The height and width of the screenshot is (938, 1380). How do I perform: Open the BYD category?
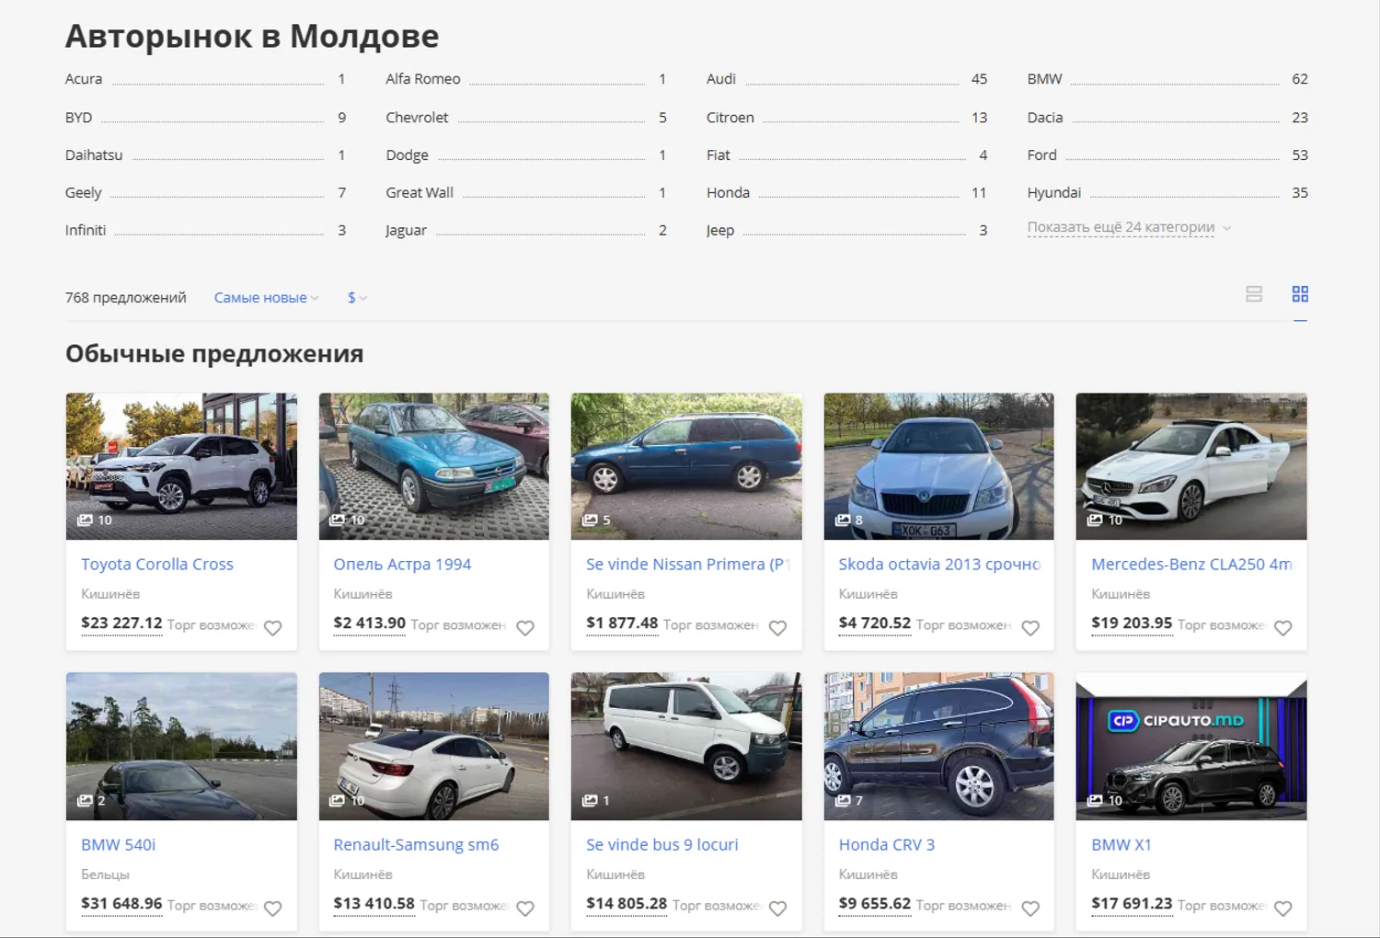pyautogui.click(x=79, y=118)
